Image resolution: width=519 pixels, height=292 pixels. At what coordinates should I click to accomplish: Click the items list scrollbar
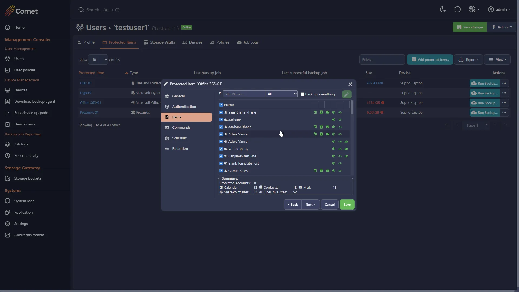[x=352, y=107]
